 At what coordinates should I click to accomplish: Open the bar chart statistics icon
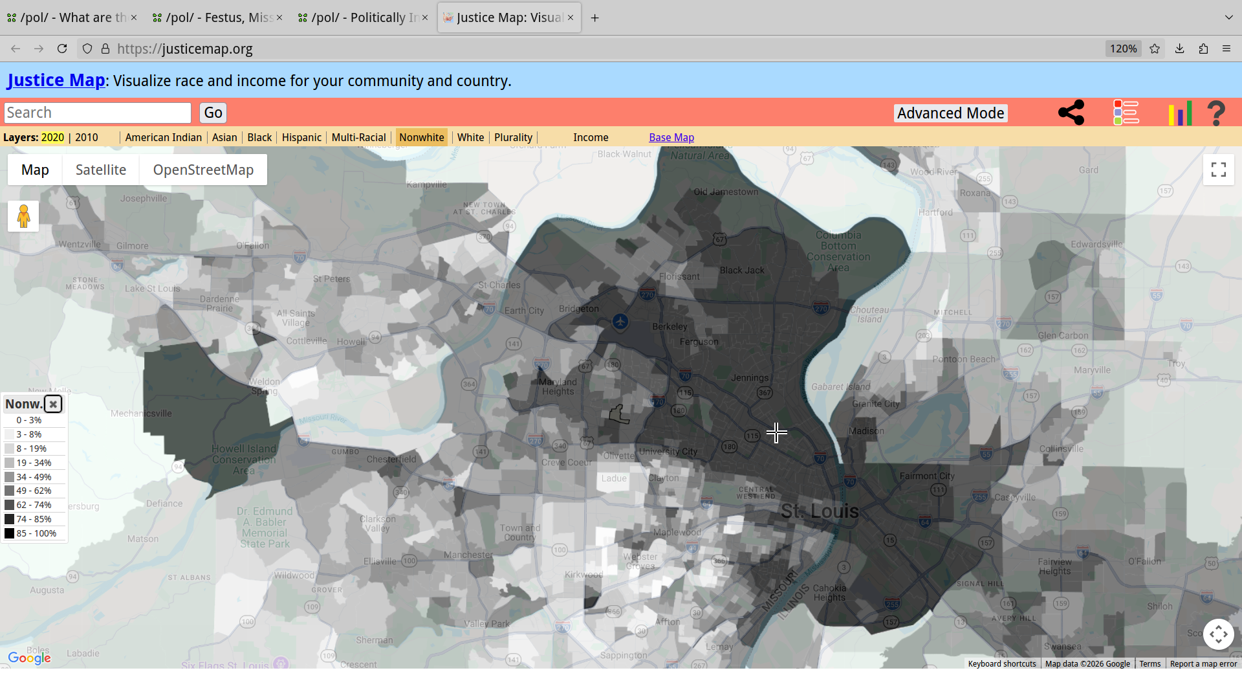tap(1180, 113)
